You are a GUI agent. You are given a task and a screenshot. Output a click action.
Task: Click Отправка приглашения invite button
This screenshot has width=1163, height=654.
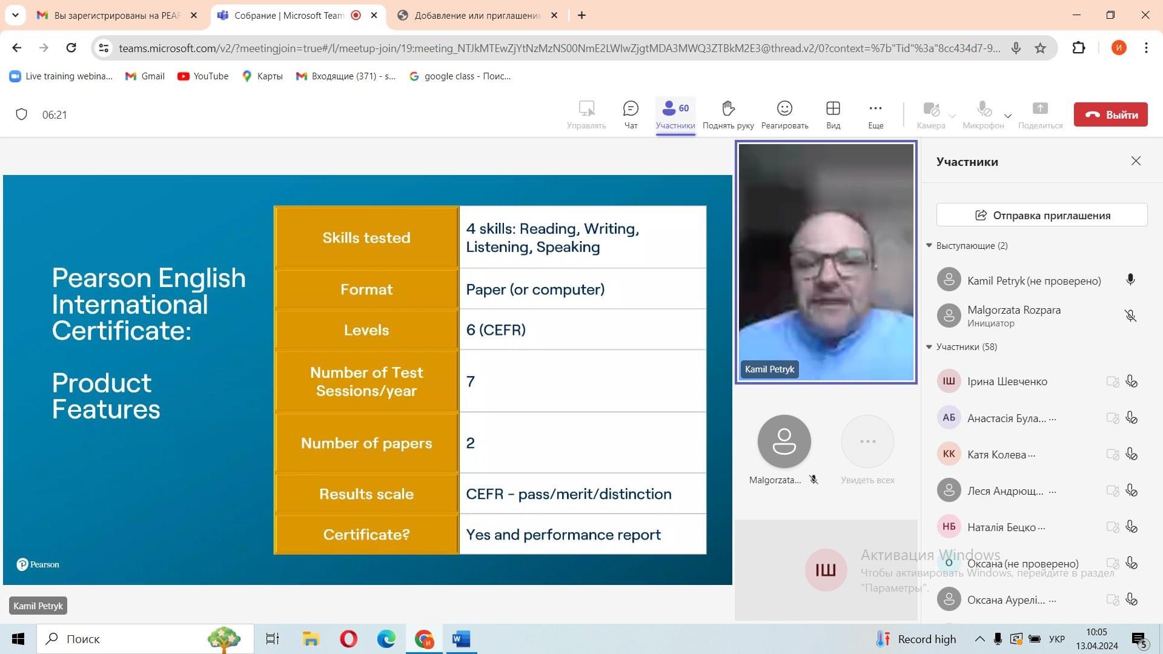tap(1042, 215)
